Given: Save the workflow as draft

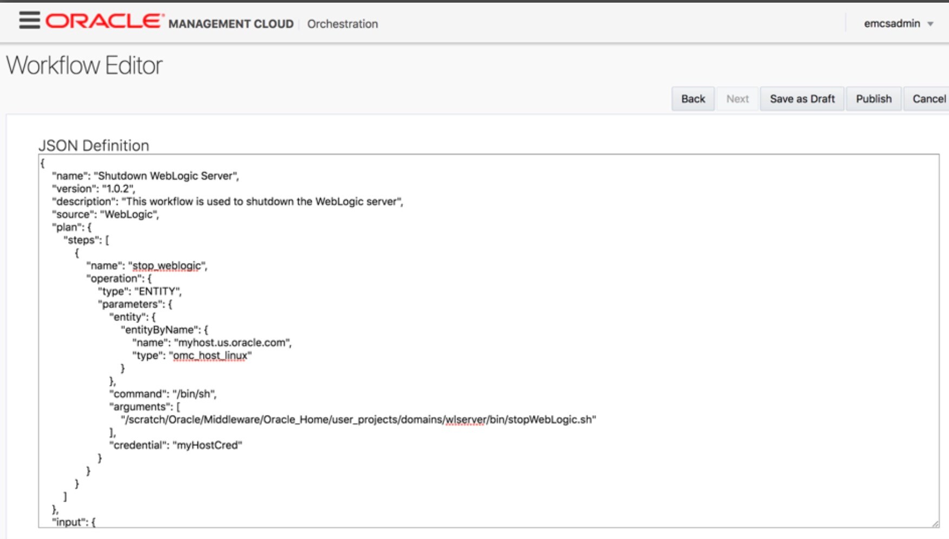Looking at the screenshot, I should coord(802,99).
